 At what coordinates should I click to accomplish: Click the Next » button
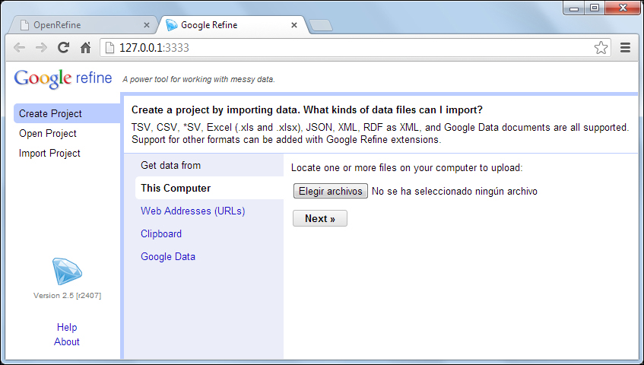point(320,218)
